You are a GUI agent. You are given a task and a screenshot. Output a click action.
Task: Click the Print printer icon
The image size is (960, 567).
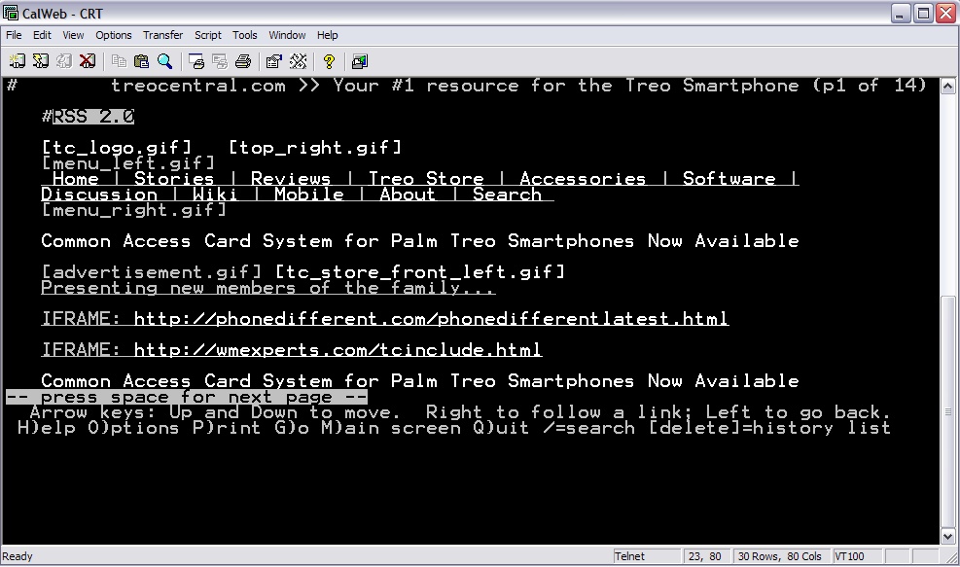[243, 61]
